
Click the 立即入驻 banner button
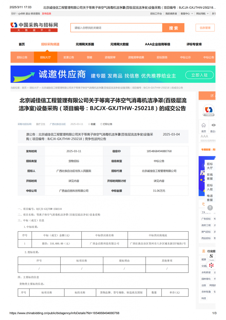coord(199,75)
